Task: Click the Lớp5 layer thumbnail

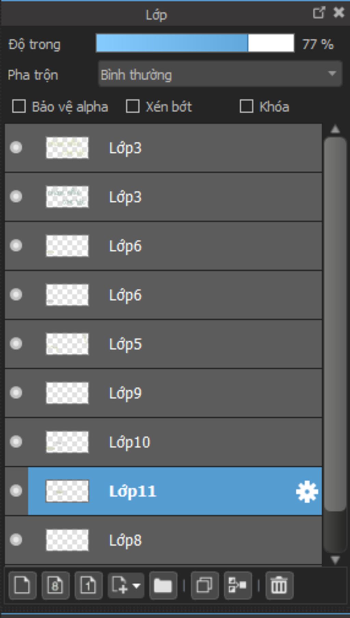Action: tap(67, 344)
